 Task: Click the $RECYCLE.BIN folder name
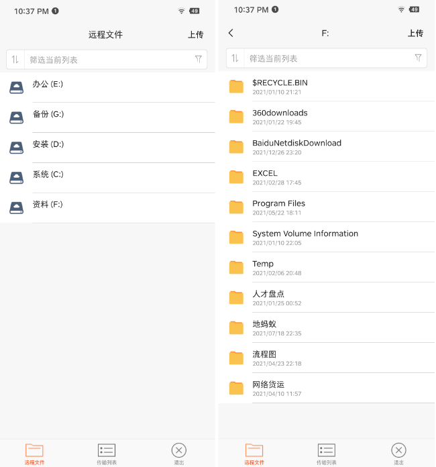tap(280, 83)
